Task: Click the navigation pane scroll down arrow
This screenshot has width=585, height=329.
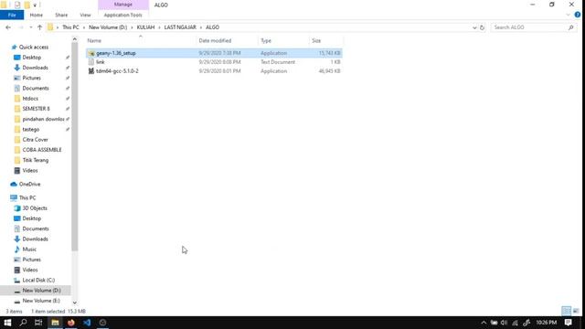Action: click(75, 302)
